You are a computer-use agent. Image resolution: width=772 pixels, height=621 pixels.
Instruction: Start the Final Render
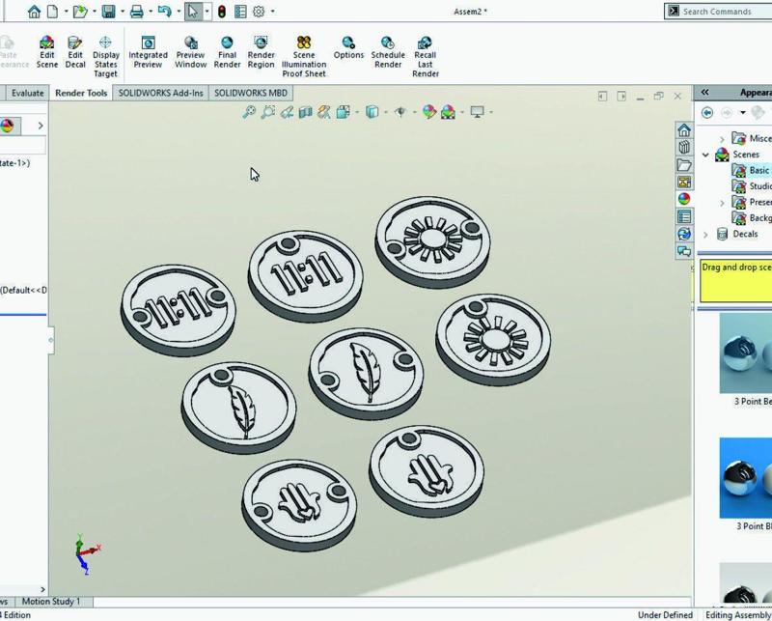coord(227,52)
